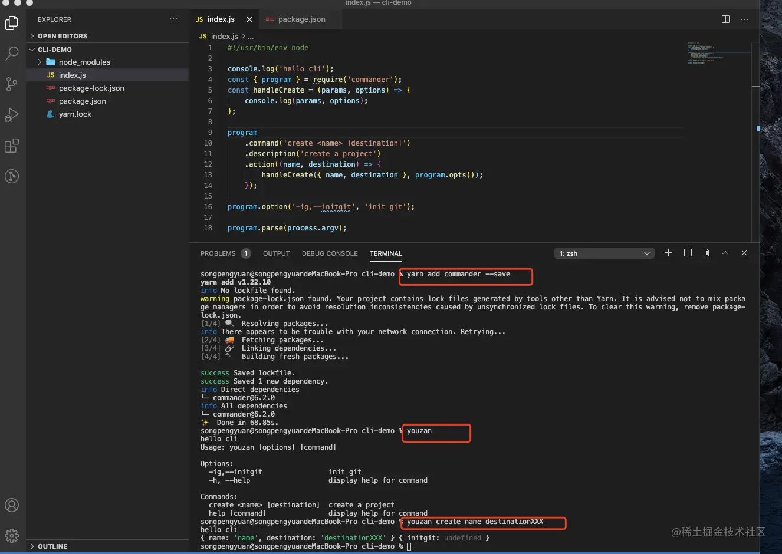Toggle the Explorer view in activity bar
782x554 pixels.
[x=12, y=23]
